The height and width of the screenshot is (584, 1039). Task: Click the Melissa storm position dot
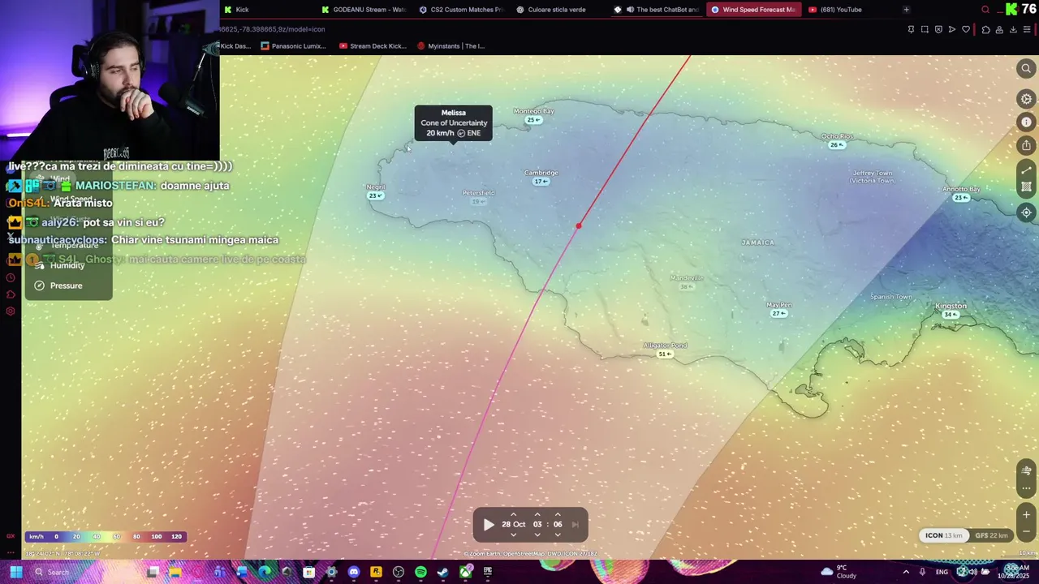[579, 226]
